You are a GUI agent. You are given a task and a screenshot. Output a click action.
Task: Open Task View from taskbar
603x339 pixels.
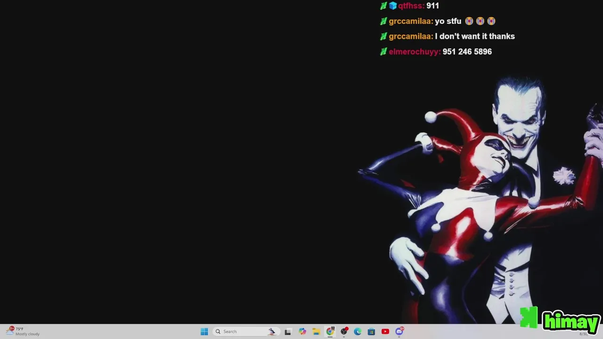point(288,331)
